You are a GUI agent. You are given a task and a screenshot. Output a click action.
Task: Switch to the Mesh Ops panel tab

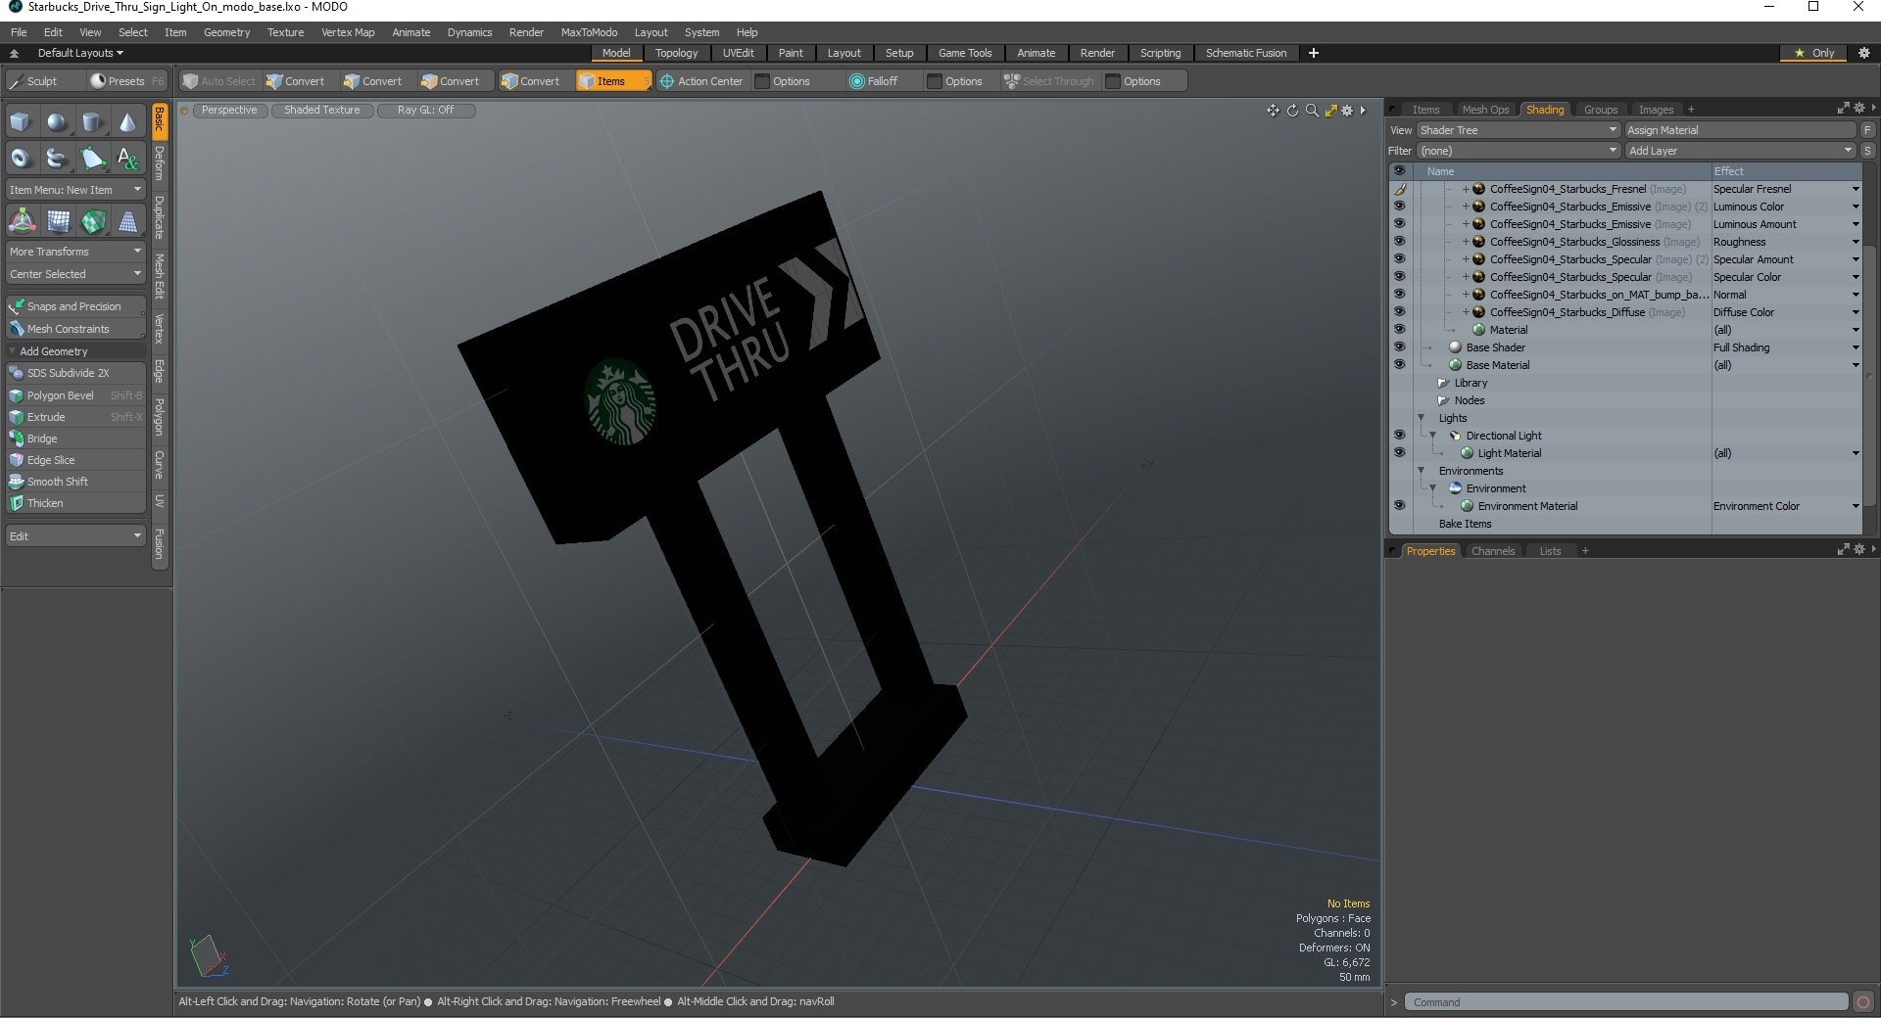click(x=1485, y=110)
